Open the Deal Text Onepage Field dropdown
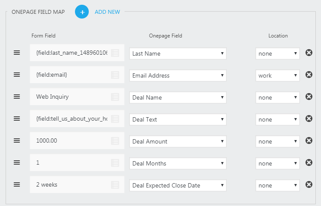 (178, 119)
